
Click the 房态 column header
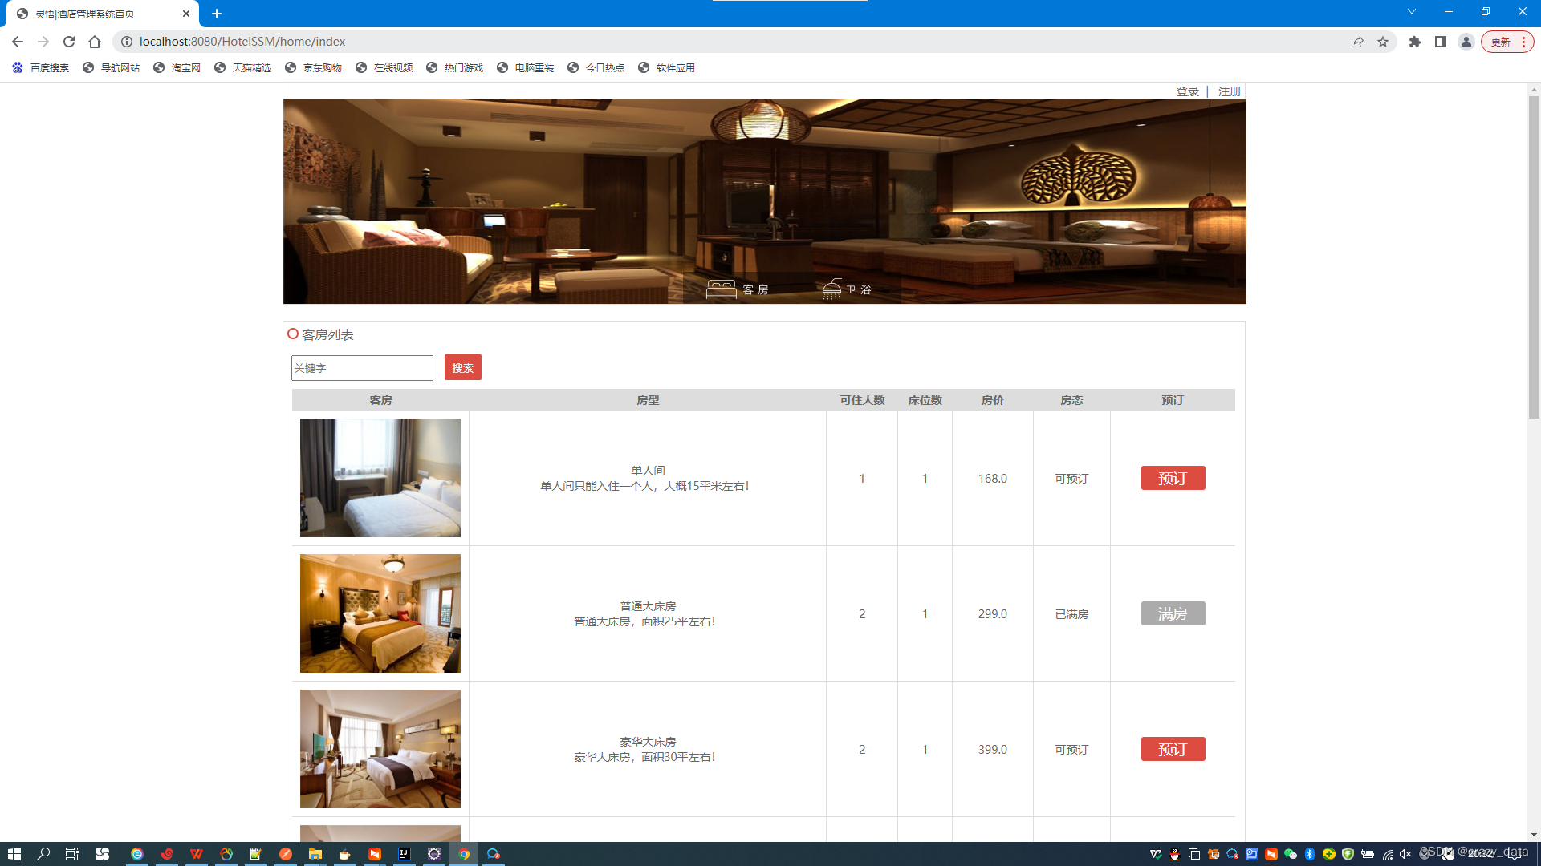click(x=1071, y=400)
